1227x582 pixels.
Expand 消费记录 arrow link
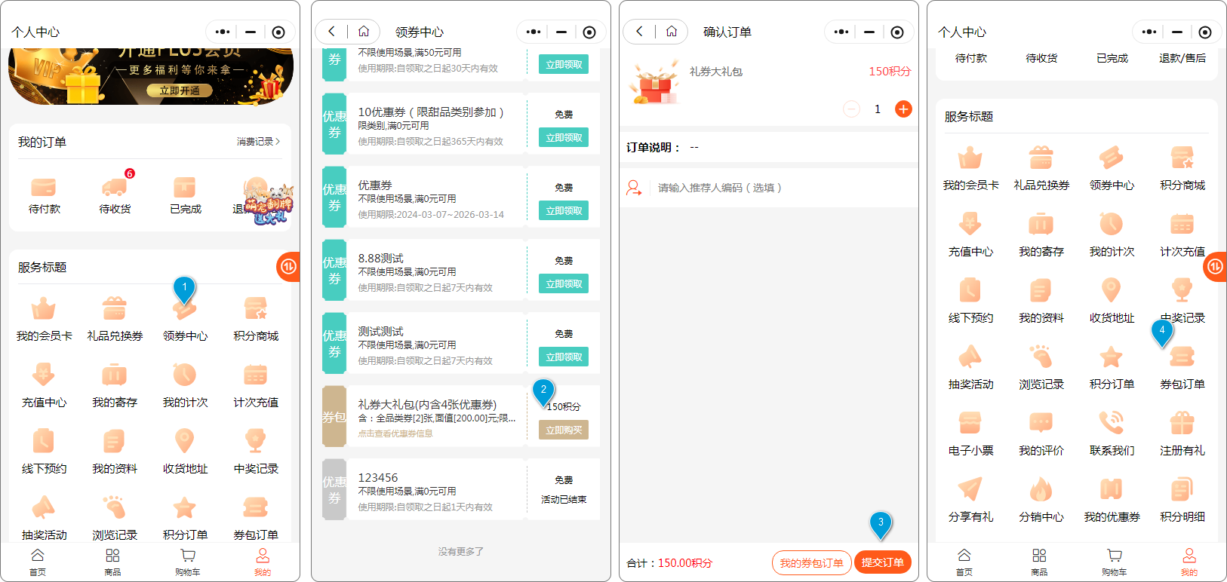(x=258, y=142)
